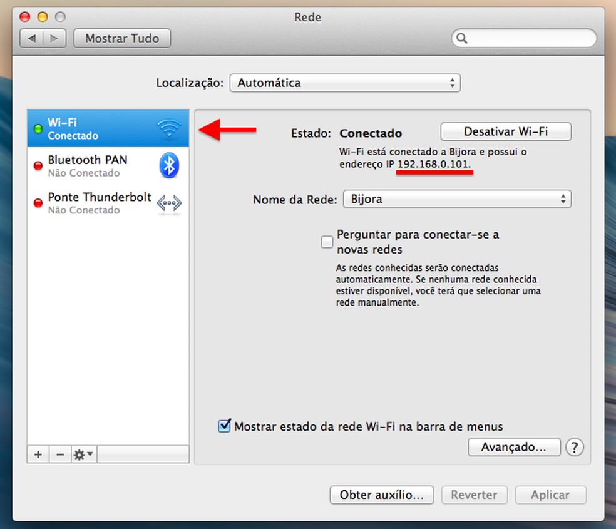The image size is (616, 529).
Task: Enable Perguntar para conectar-se a novas redes
Action: pyautogui.click(x=326, y=242)
